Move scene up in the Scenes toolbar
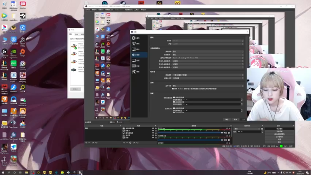 tap(93, 143)
